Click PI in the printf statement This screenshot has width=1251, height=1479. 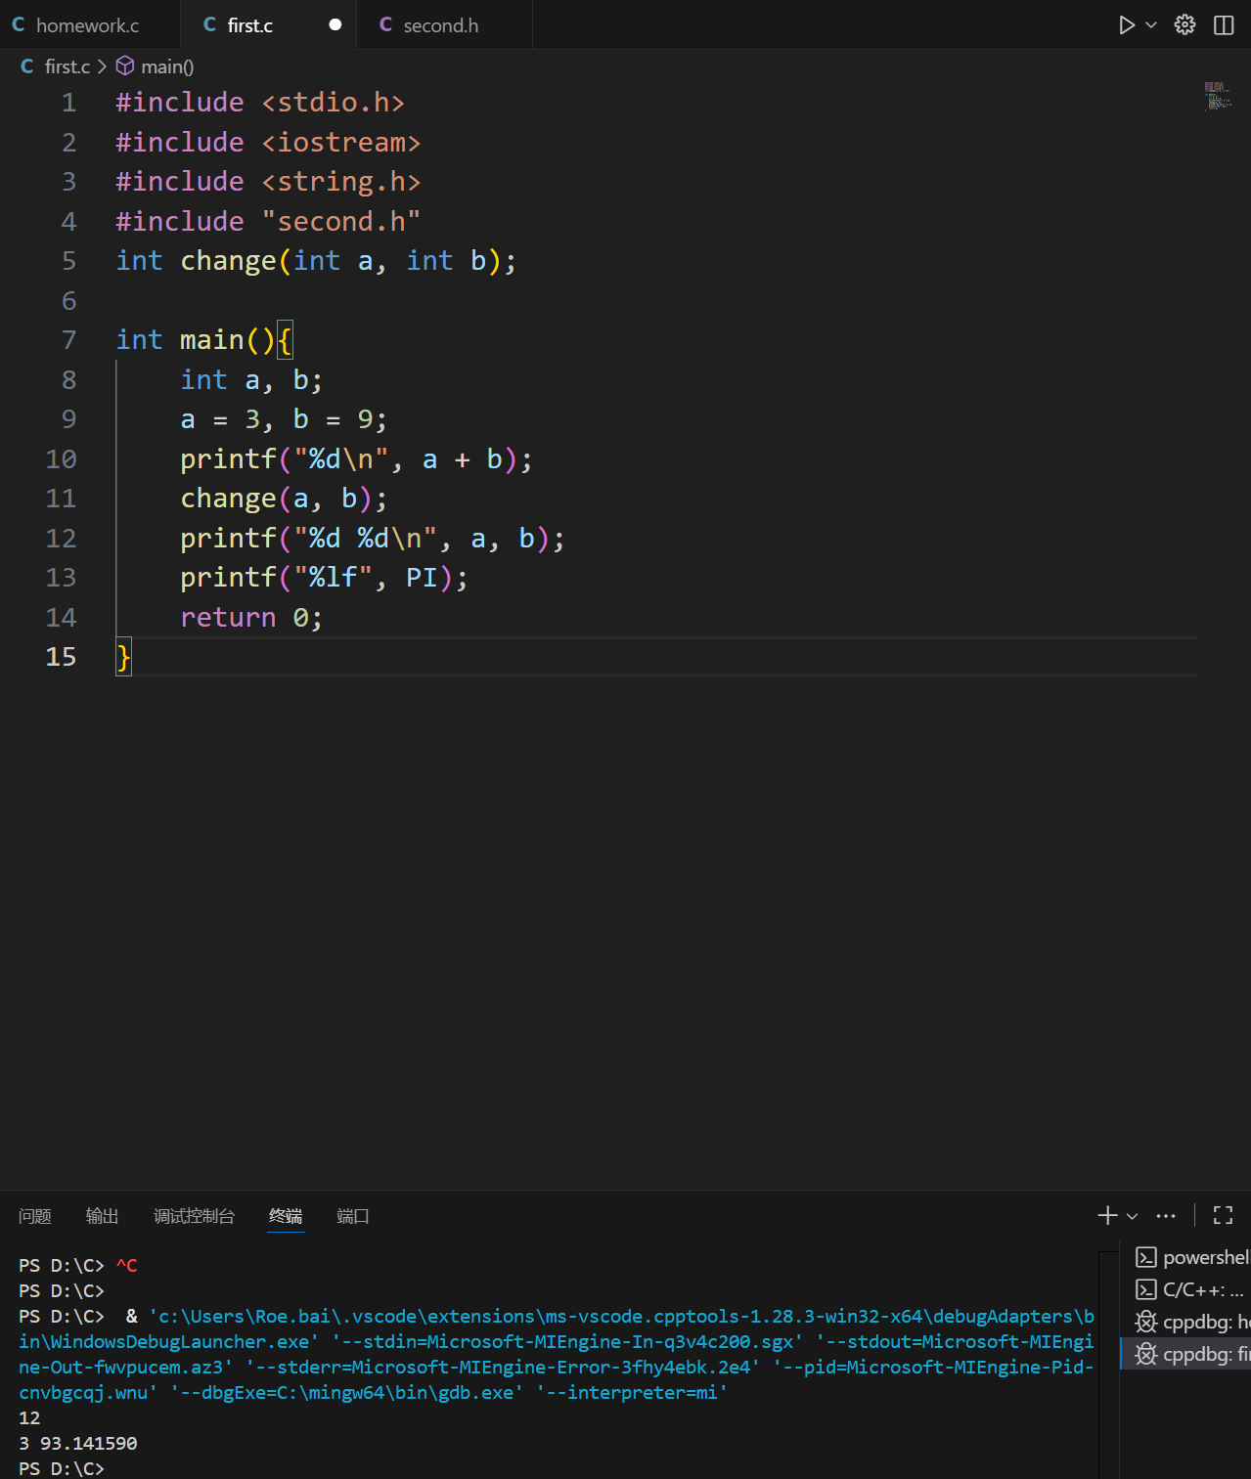coord(422,578)
